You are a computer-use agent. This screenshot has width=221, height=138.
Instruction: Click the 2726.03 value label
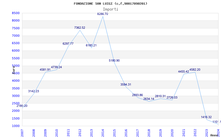point(172,97)
